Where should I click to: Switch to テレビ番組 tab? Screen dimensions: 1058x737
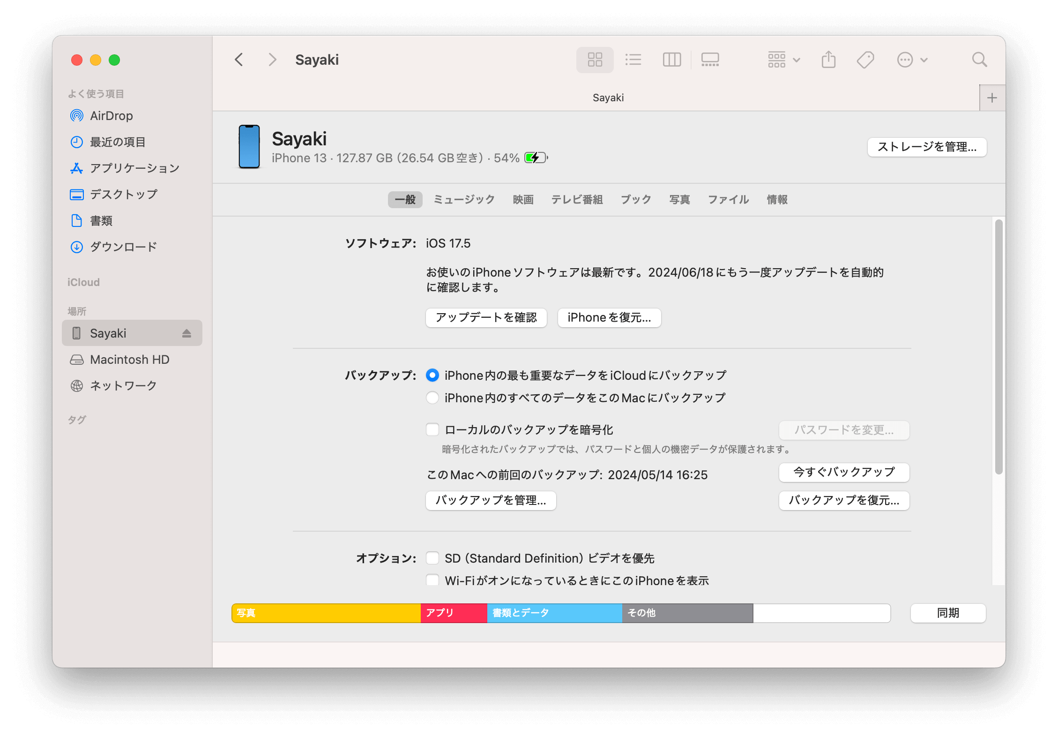click(x=577, y=200)
